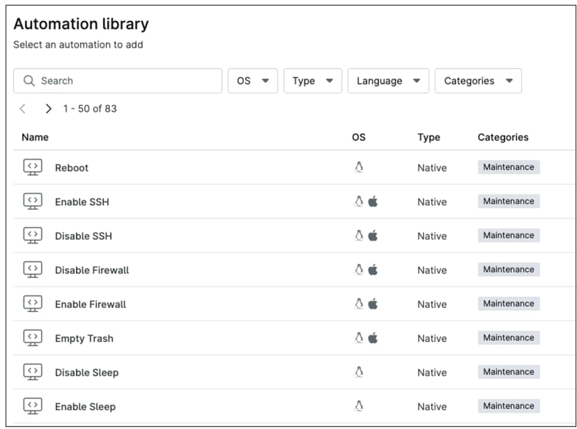
Task: Open the Language filter dropdown
Action: point(388,81)
